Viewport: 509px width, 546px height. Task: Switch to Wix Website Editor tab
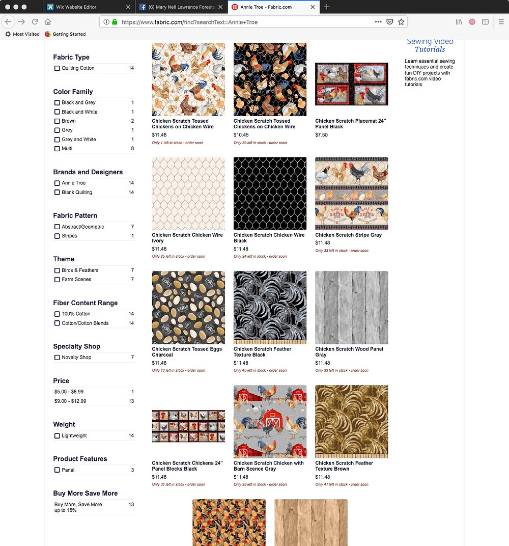click(x=89, y=7)
